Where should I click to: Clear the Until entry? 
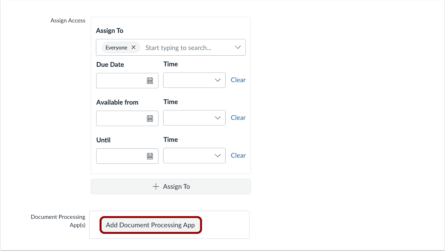(x=238, y=155)
